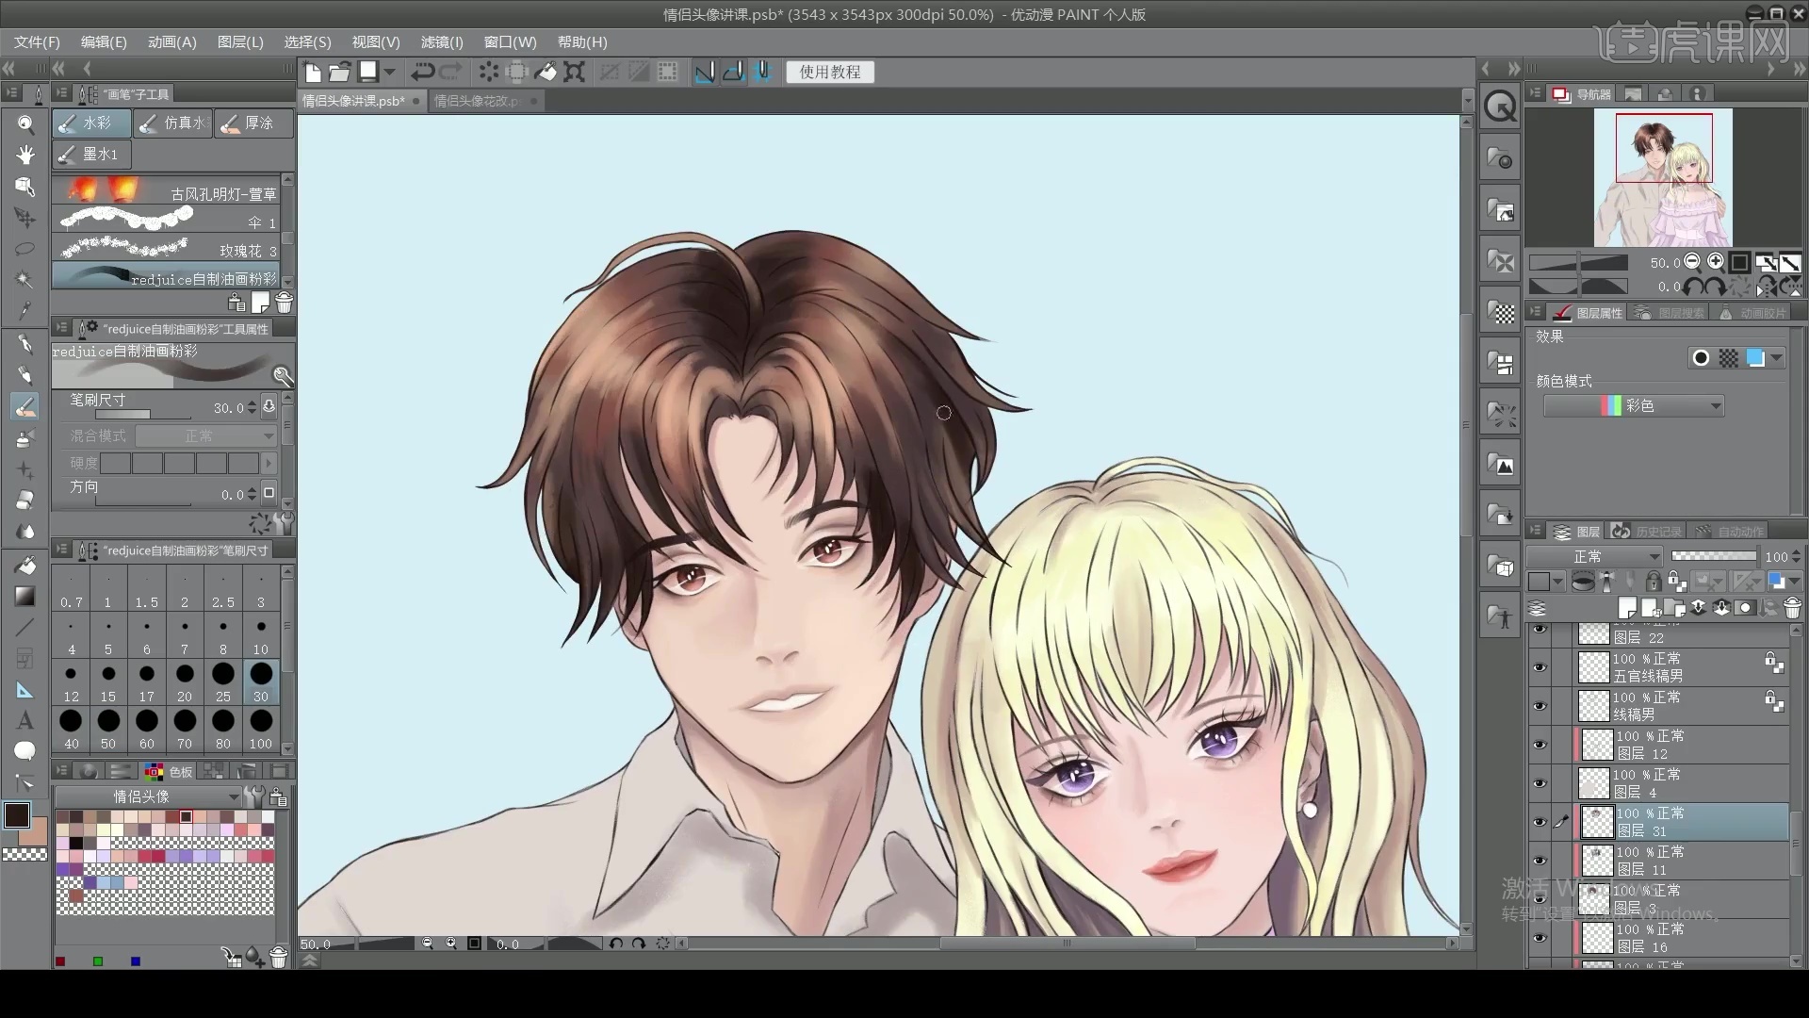Select the Airbrush tool
Viewport: 1809px width, 1018px height.
(x=25, y=438)
